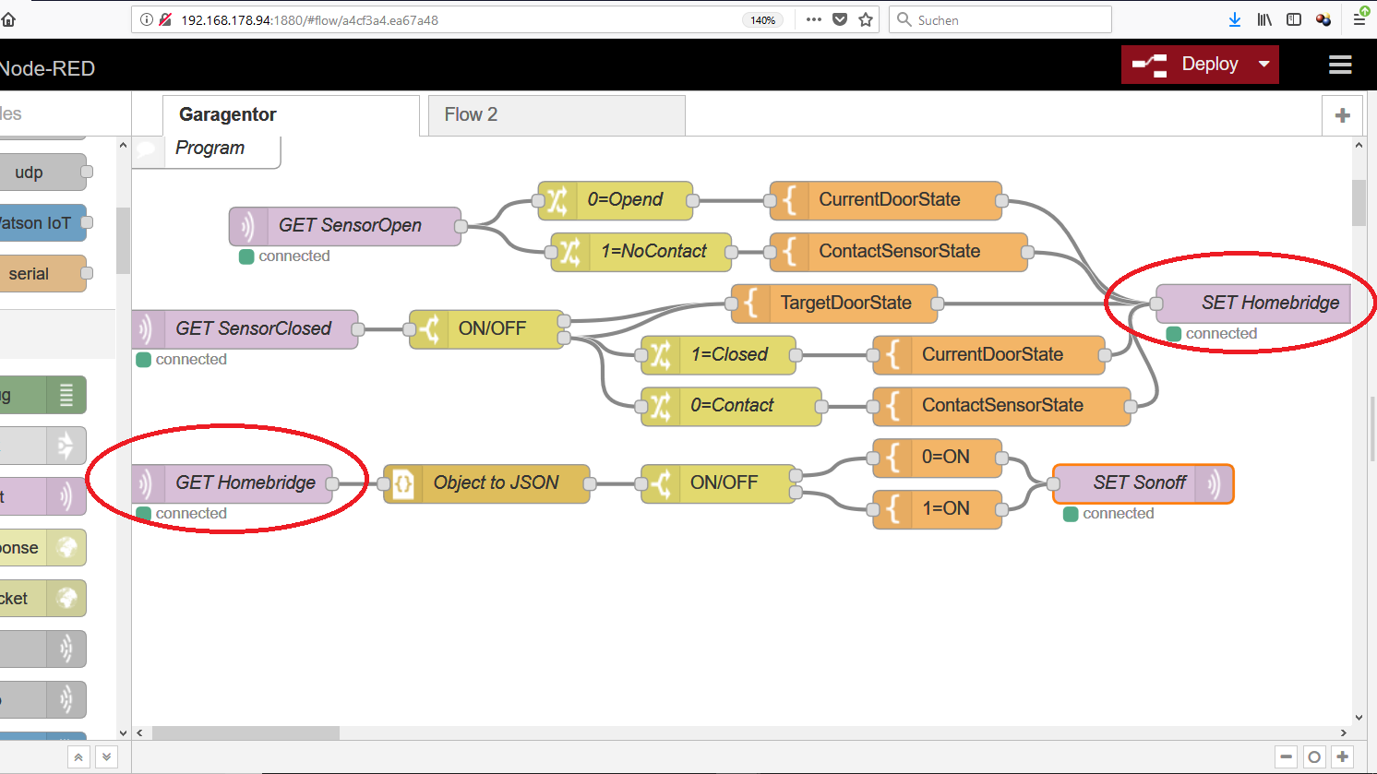Select the GET SensorOpen MQTT node
This screenshot has height=774, width=1377.
tap(349, 226)
